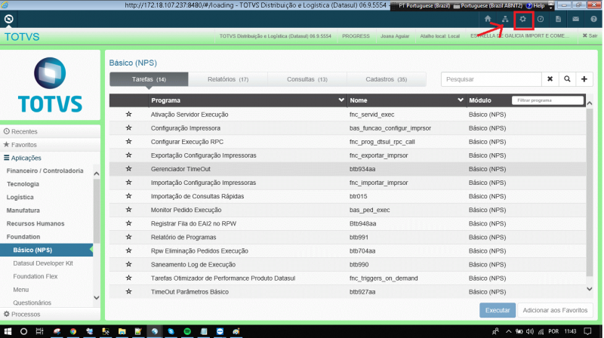Open the Programa column dropdown arrow
This screenshot has width=604, height=338.
pyautogui.click(x=341, y=100)
